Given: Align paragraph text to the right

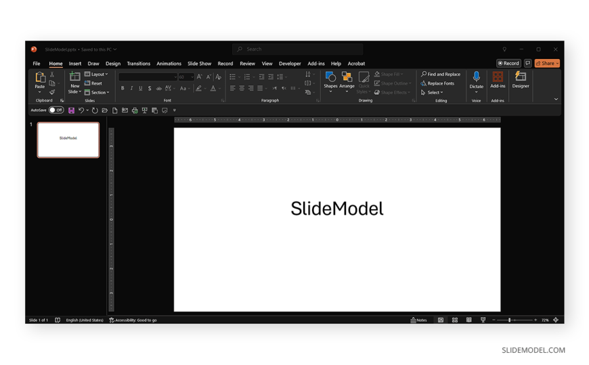Looking at the screenshot, I should tap(251, 88).
